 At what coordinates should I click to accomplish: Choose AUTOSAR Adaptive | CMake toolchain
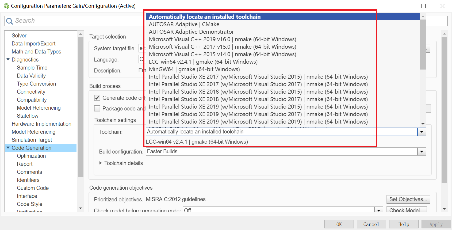tap(283, 24)
